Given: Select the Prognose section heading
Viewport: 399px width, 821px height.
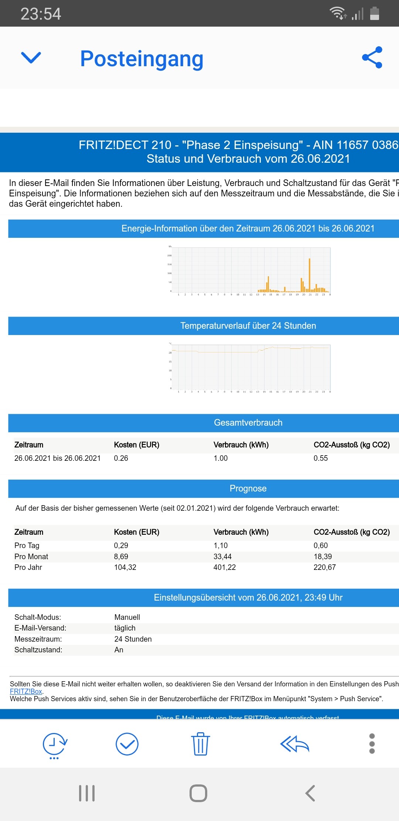Looking at the screenshot, I should pyautogui.click(x=248, y=489).
